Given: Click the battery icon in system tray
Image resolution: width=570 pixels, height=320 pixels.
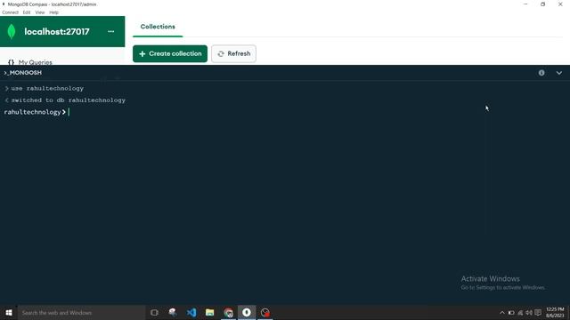Looking at the screenshot, I should click(511, 313).
